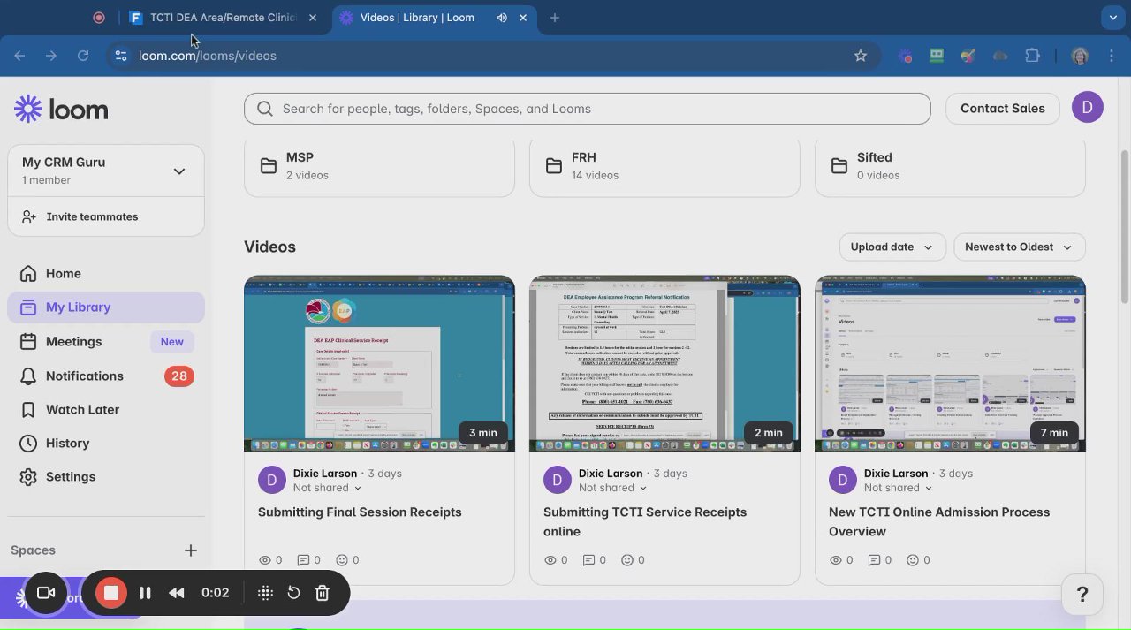The height and width of the screenshot is (630, 1131).
Task: Click the Spaces section label
Action: pos(33,550)
